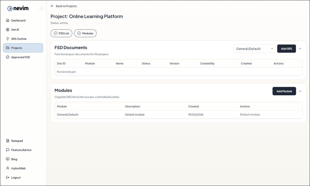Click the circular toggle next to the nevim logo
This screenshot has height=186, width=310.
41,9
